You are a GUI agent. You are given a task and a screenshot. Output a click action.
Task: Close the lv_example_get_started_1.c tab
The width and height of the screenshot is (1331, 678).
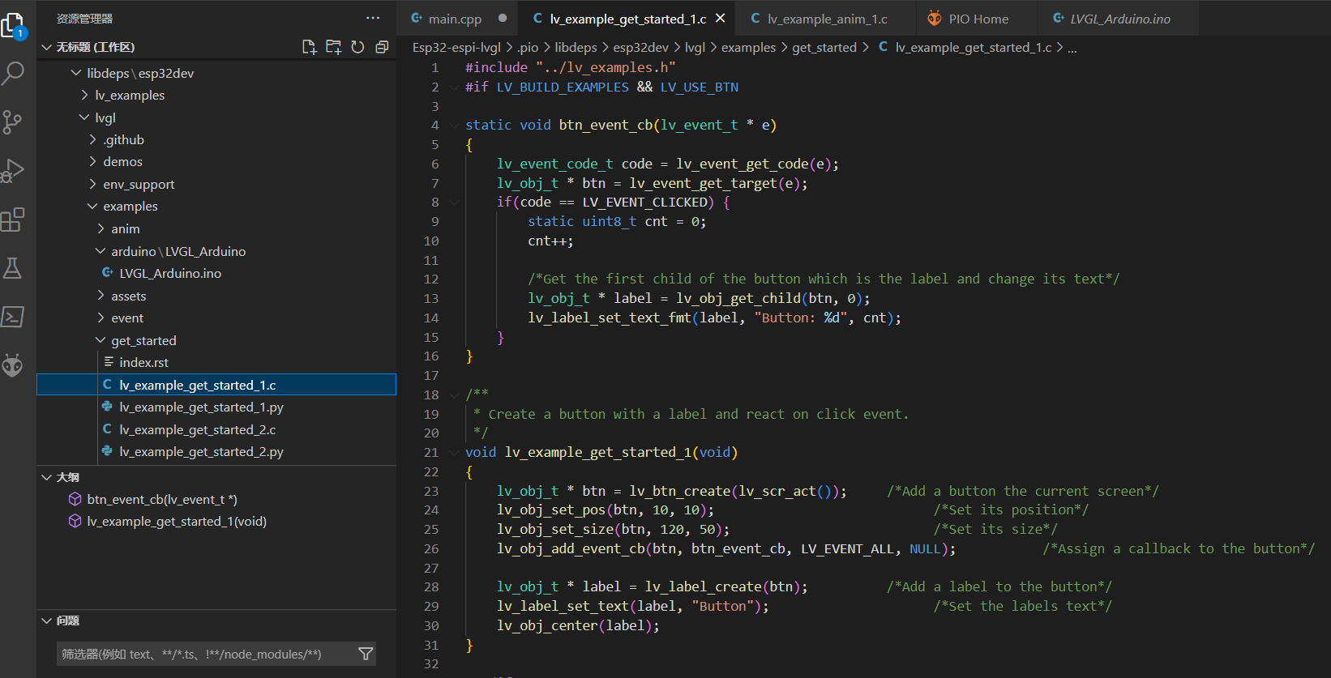720,18
